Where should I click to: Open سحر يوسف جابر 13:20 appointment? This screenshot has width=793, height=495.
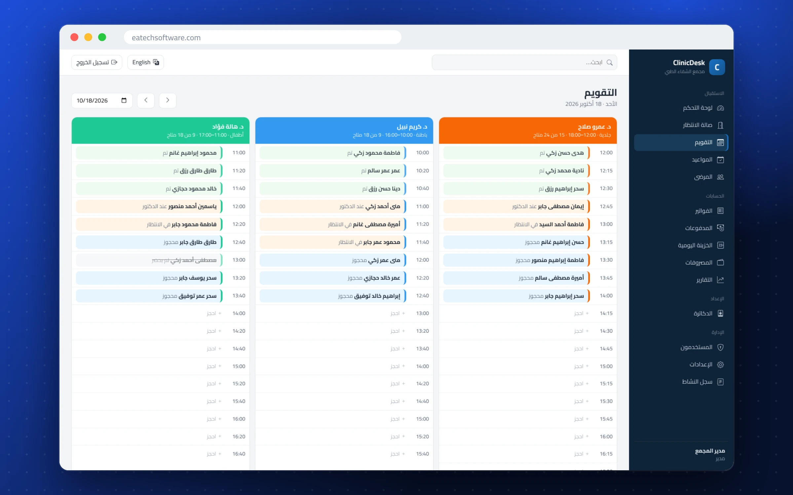pos(149,278)
